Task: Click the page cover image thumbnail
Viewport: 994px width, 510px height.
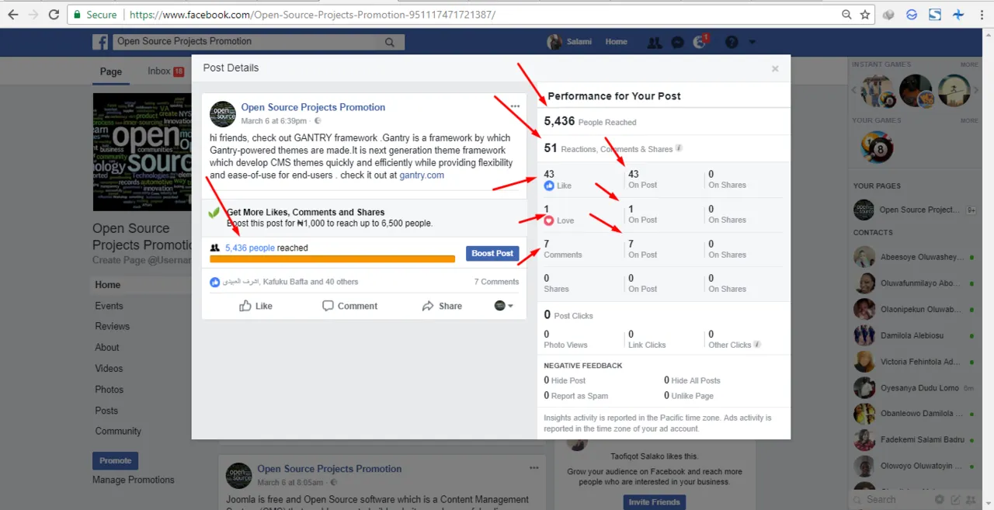Action: click(x=142, y=152)
